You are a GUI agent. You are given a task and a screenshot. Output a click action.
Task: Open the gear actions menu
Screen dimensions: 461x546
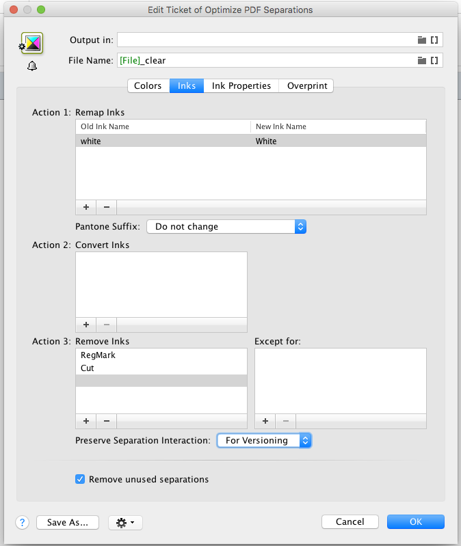[x=125, y=523]
